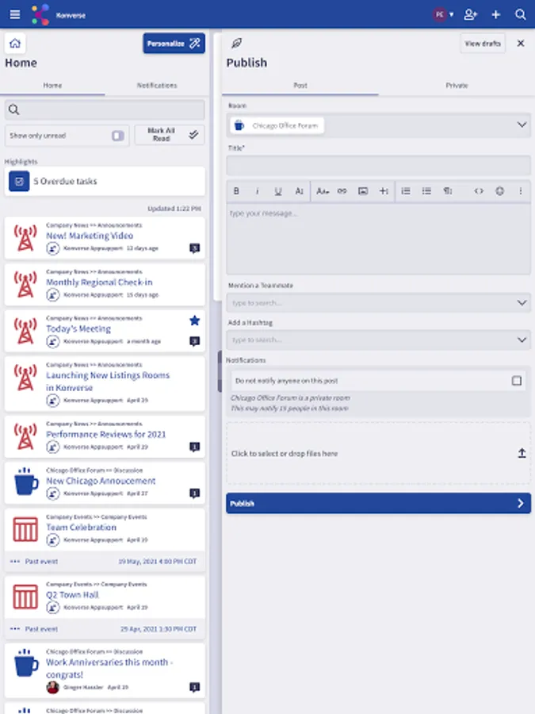Click View drafts button
Screen dimensions: 535x714
pyautogui.click(x=483, y=44)
